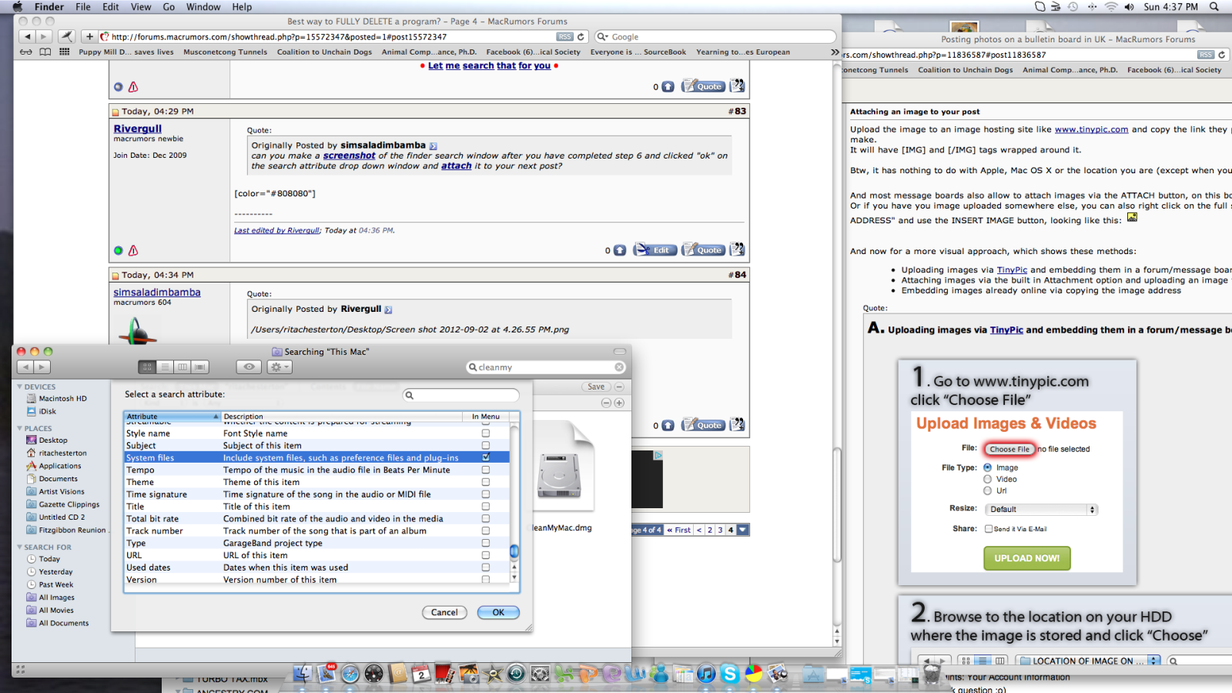Image resolution: width=1232 pixels, height=693 pixels.
Task: Sort by the Attribute column header
Action: (x=172, y=417)
